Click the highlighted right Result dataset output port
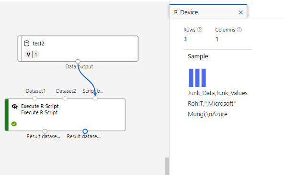This screenshot has width=285, height=175. pos(85,131)
